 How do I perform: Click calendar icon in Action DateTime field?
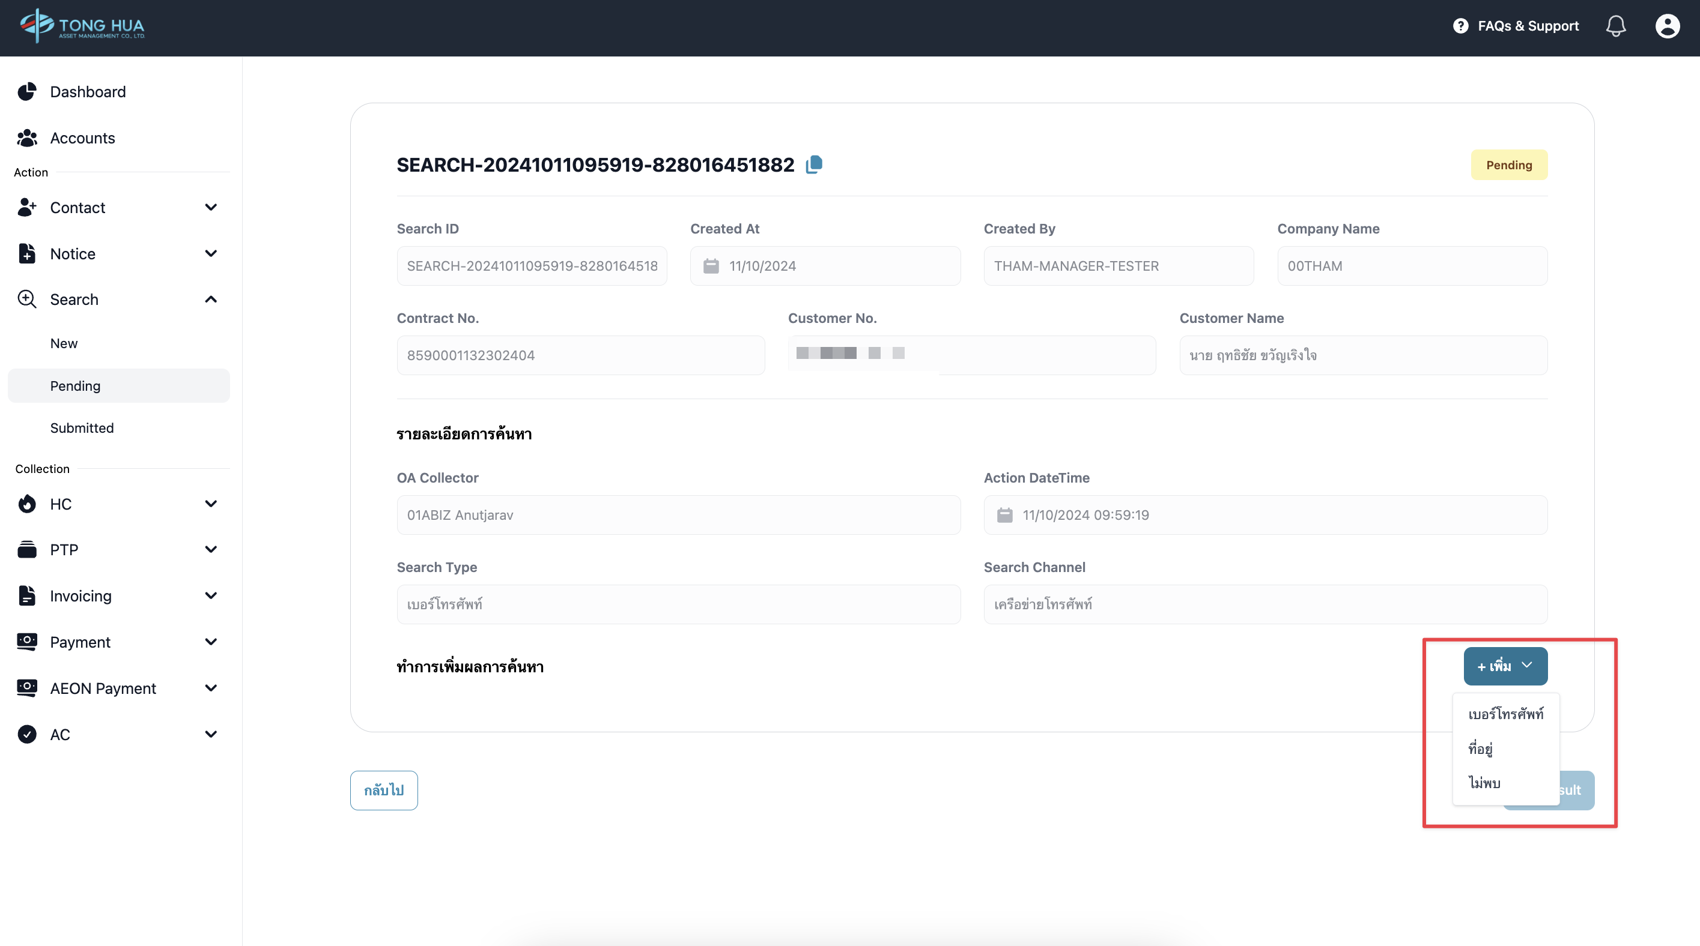[1004, 515]
